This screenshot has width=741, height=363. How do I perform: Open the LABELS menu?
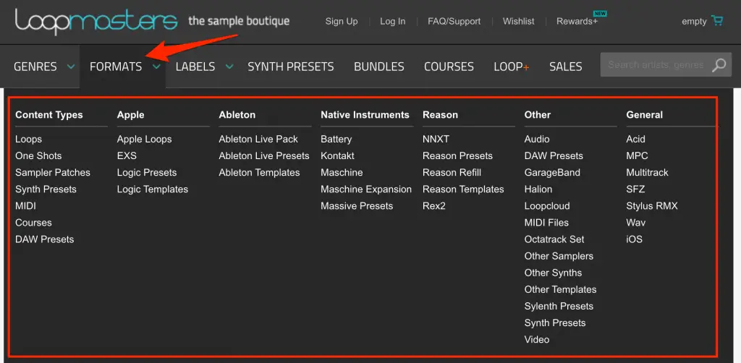click(195, 67)
